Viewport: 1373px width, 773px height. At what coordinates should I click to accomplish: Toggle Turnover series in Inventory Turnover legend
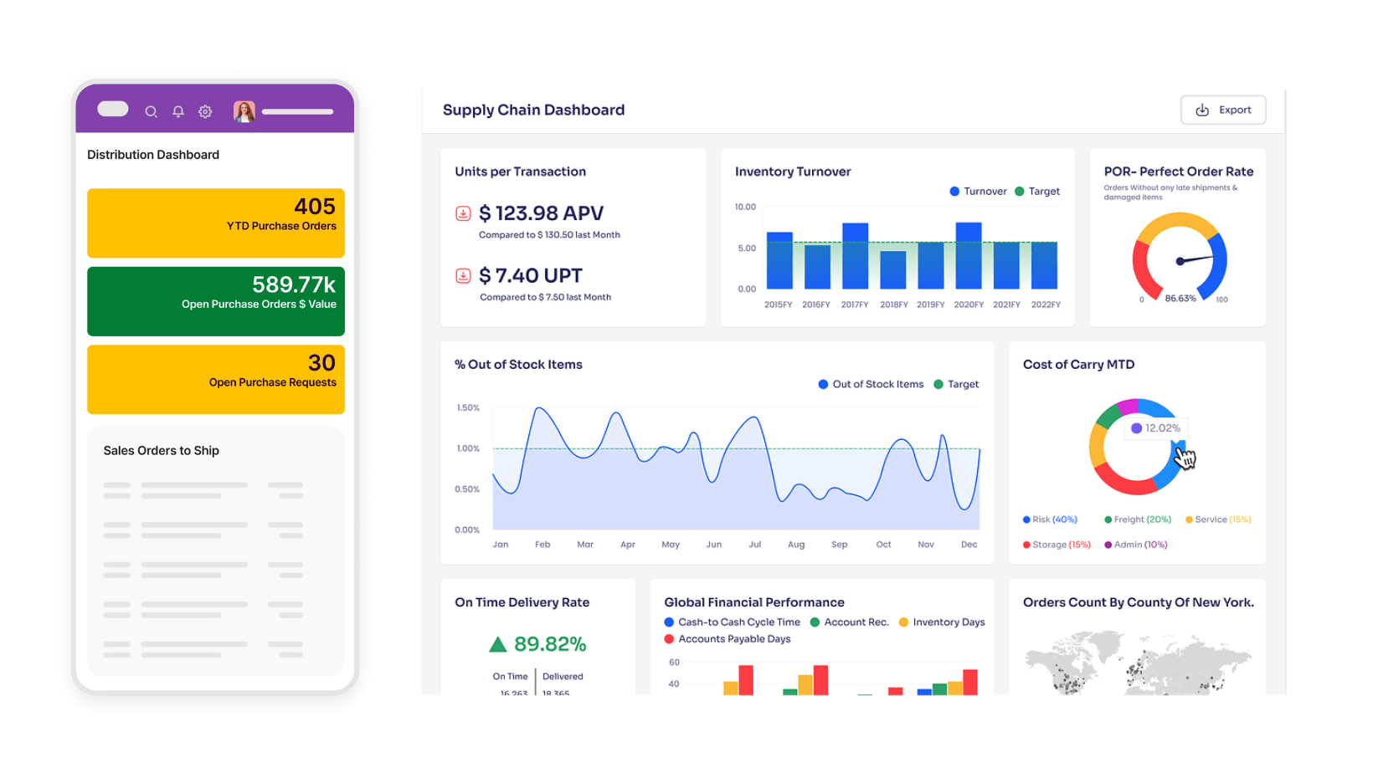[978, 192]
